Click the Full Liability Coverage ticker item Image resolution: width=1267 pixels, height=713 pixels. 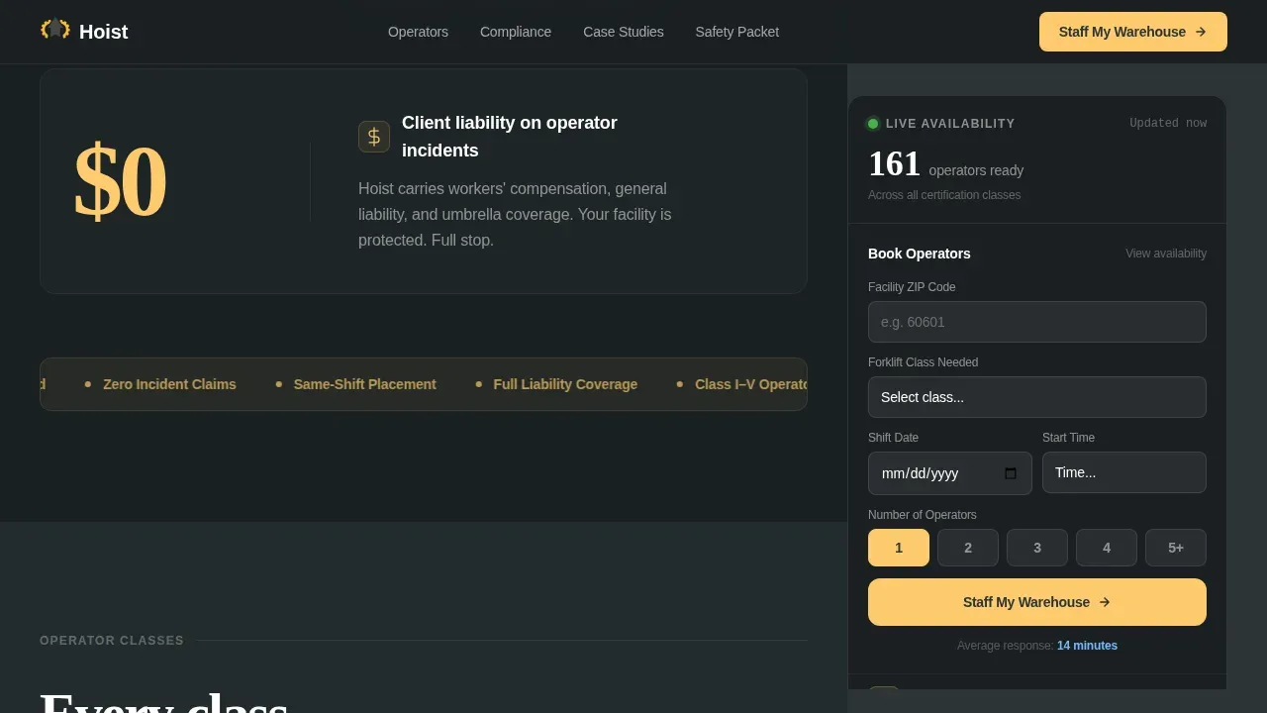coord(565,384)
